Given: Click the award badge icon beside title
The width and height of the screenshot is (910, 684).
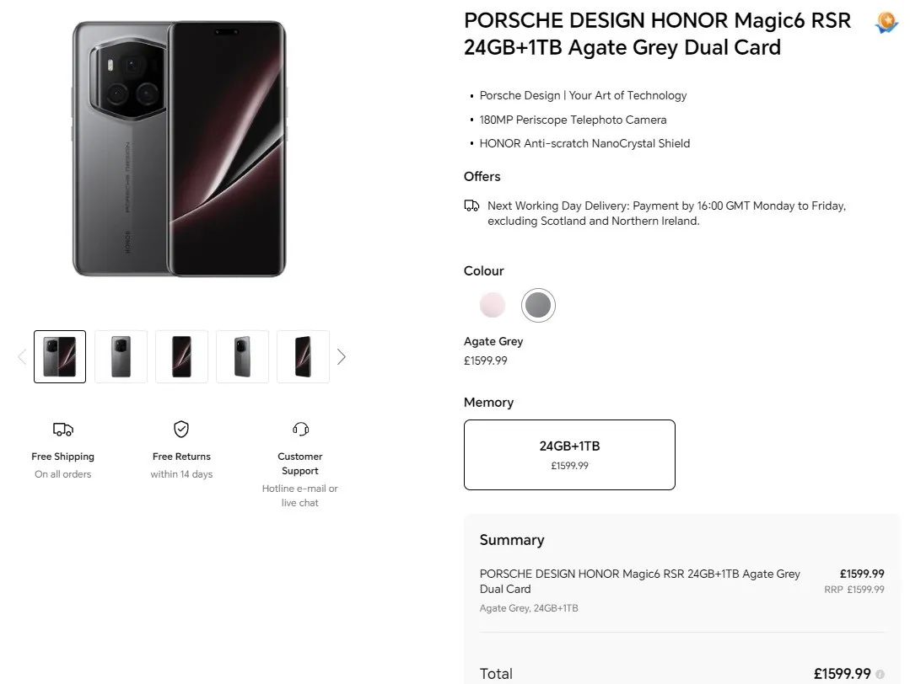Looking at the screenshot, I should (x=886, y=23).
